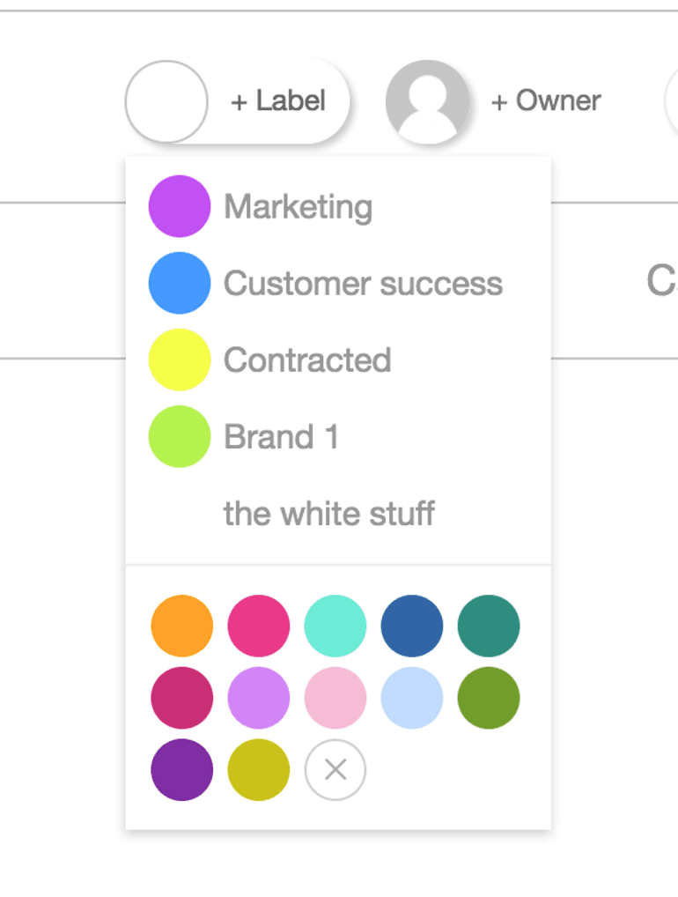Screen dimensions: 678x897
Task: Select the Customer success label
Action: [x=363, y=284]
